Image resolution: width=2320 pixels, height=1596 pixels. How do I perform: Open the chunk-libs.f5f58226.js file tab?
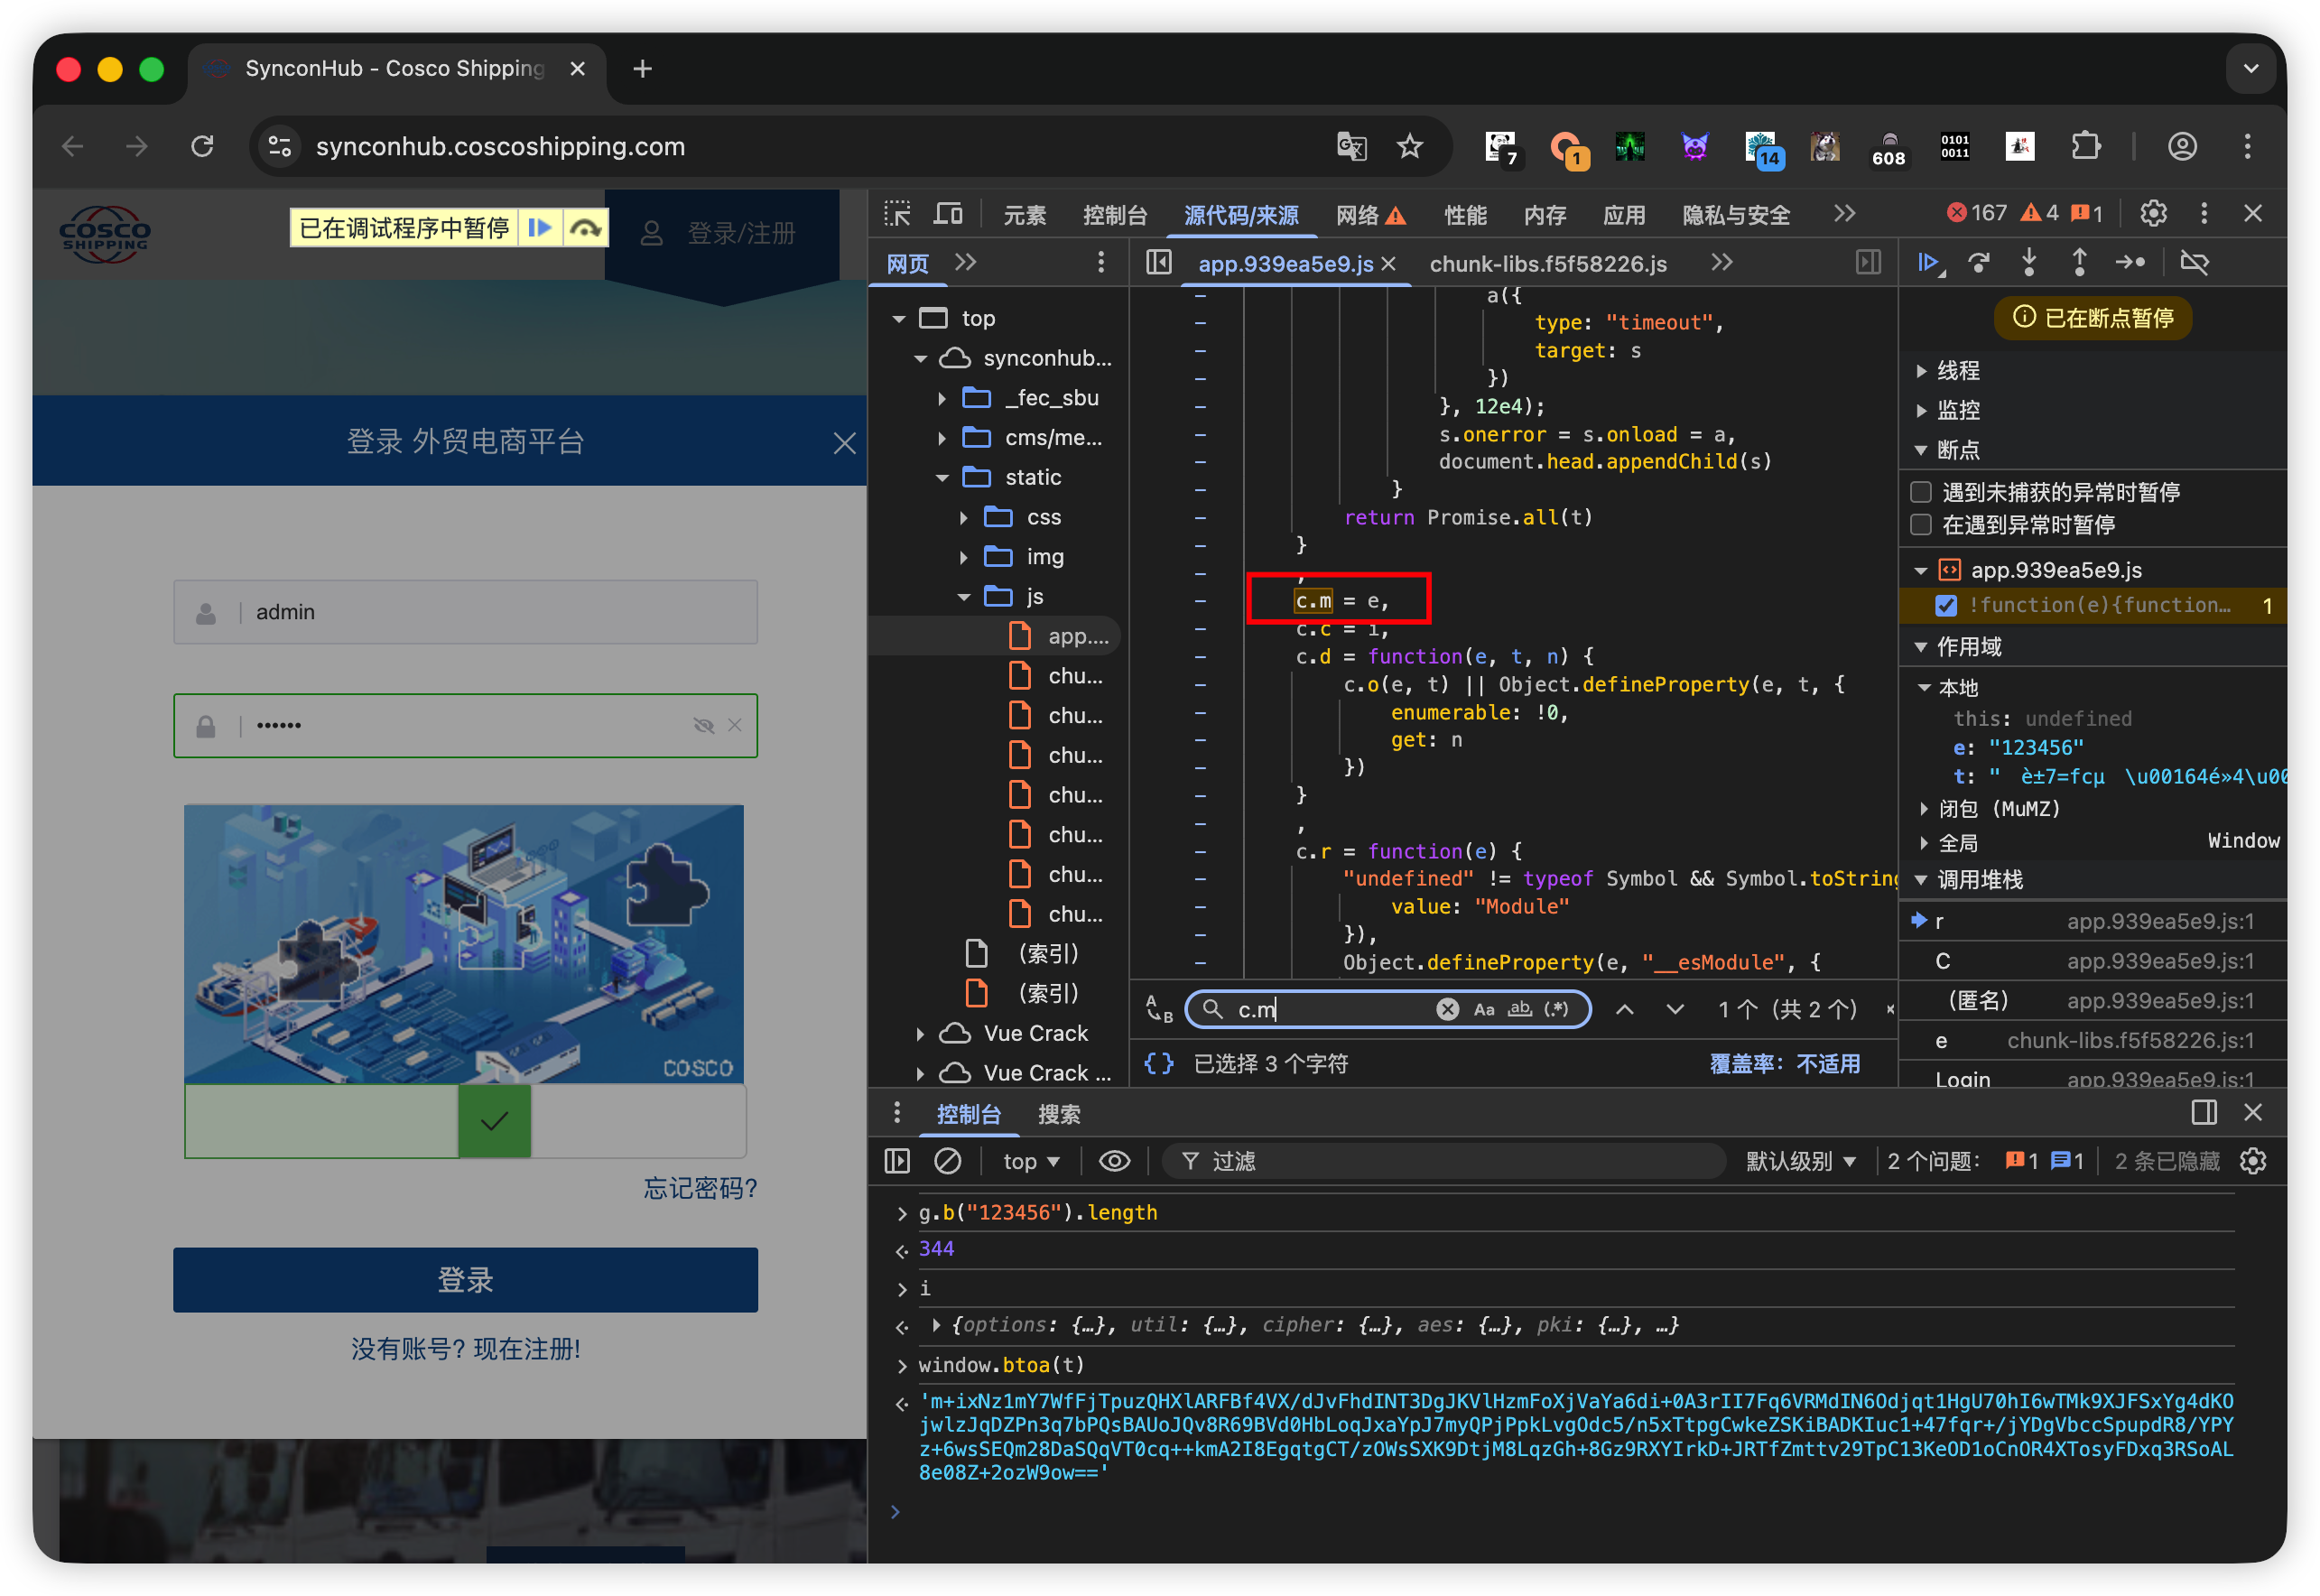[1547, 264]
